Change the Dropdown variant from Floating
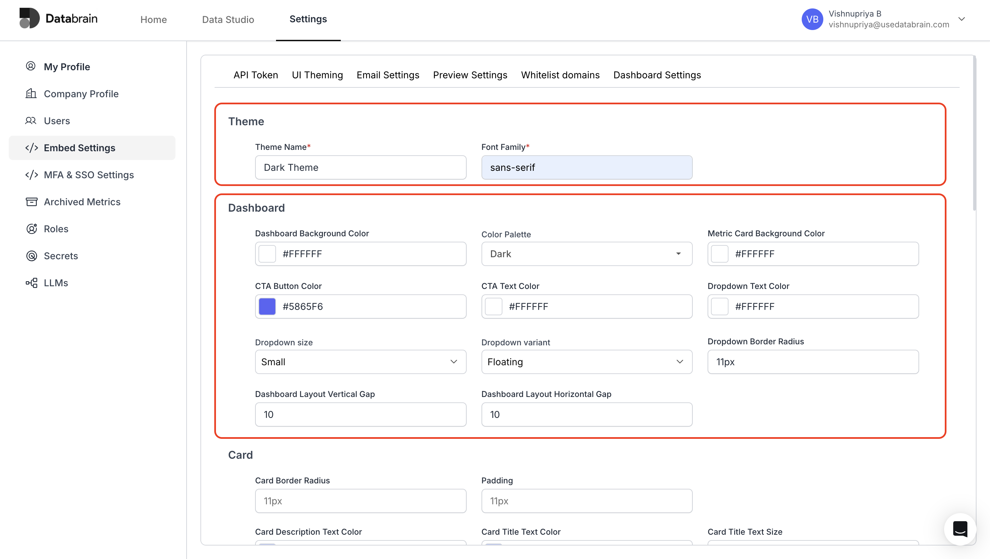The height and width of the screenshot is (559, 990). coord(586,362)
